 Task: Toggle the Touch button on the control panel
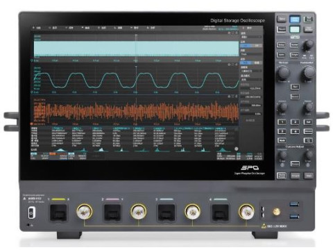coord(282,29)
